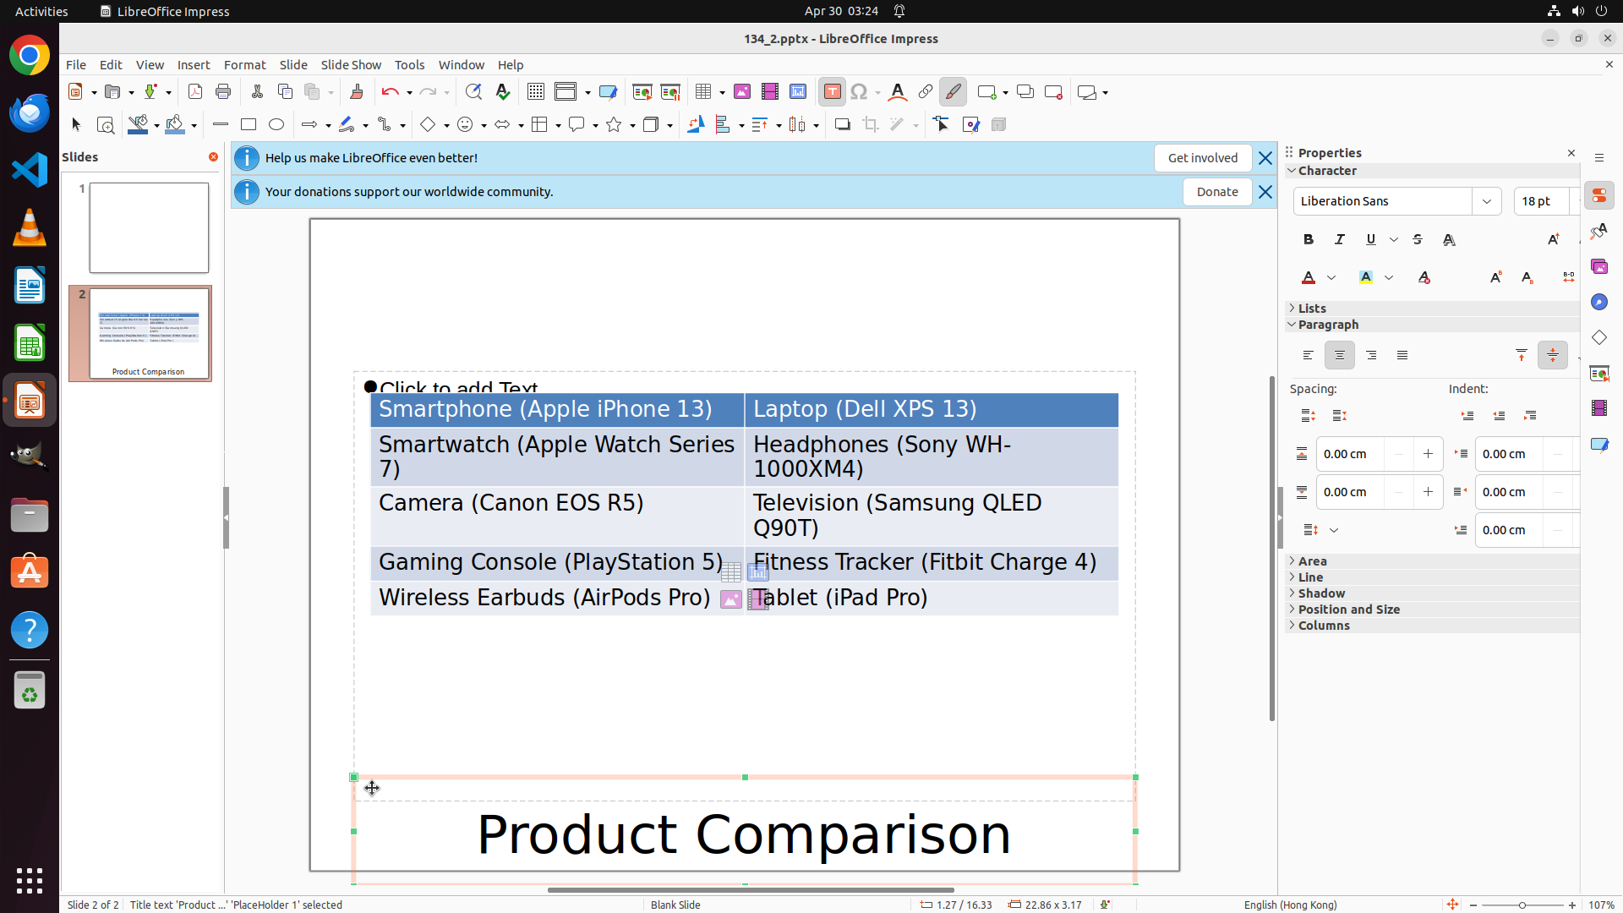Click the zoom in plus button
This screenshot has width=1623, height=913.
click(x=1572, y=905)
